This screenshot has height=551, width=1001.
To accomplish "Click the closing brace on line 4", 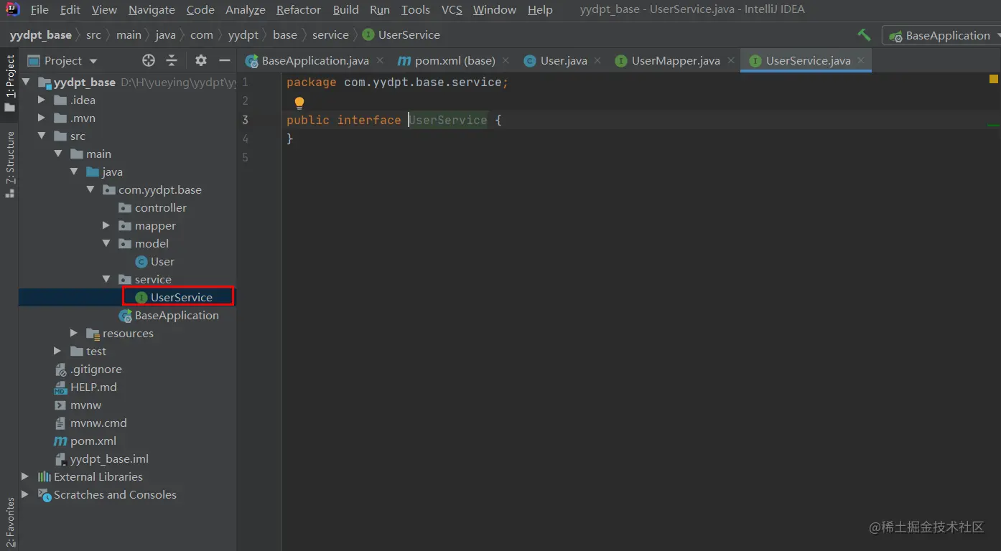I will (x=290, y=138).
